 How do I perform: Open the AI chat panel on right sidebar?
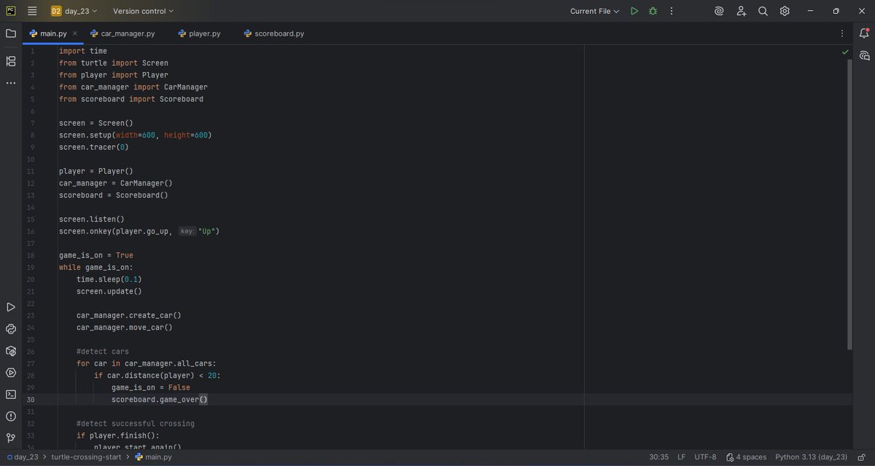(x=864, y=55)
